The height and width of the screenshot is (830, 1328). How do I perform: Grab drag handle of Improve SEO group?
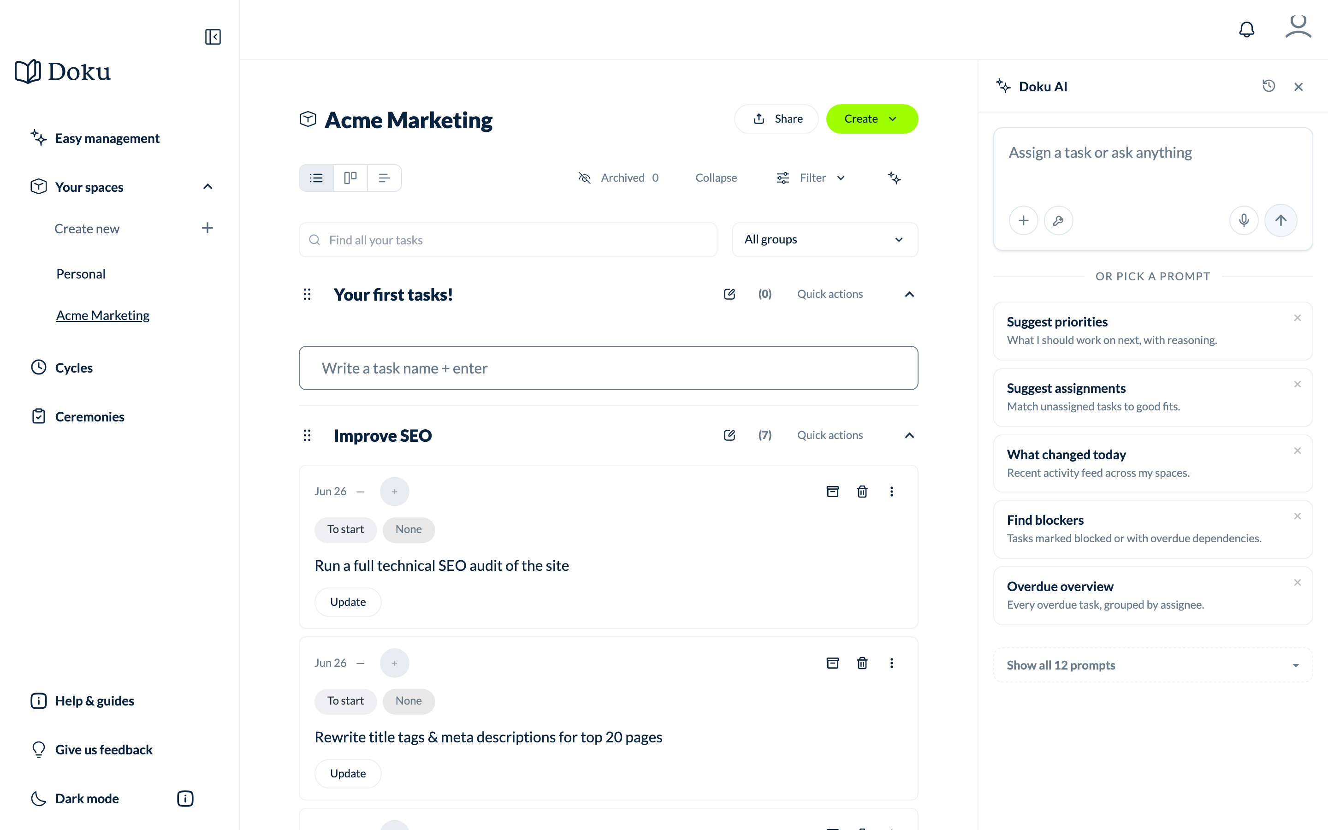[x=307, y=436]
